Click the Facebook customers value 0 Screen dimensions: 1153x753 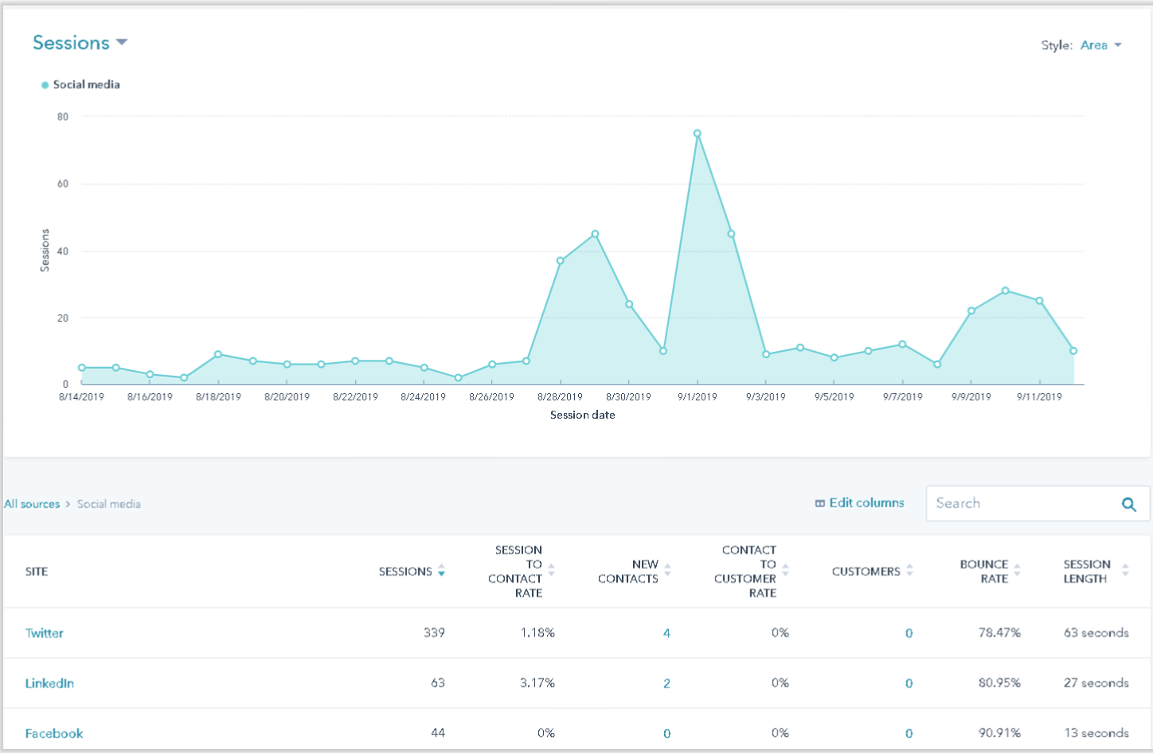(909, 734)
